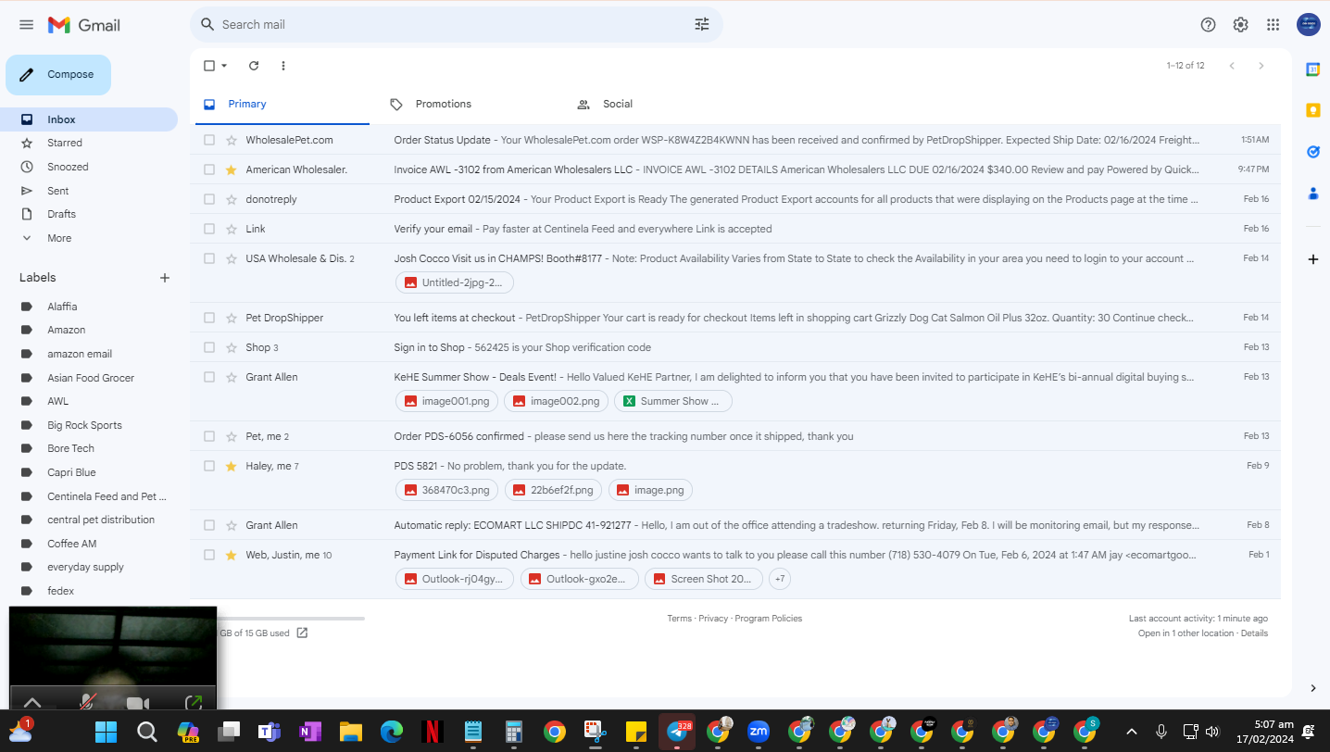This screenshot has height=752, width=1330.
Task: Open the More options three-dot menu
Action: [283, 66]
